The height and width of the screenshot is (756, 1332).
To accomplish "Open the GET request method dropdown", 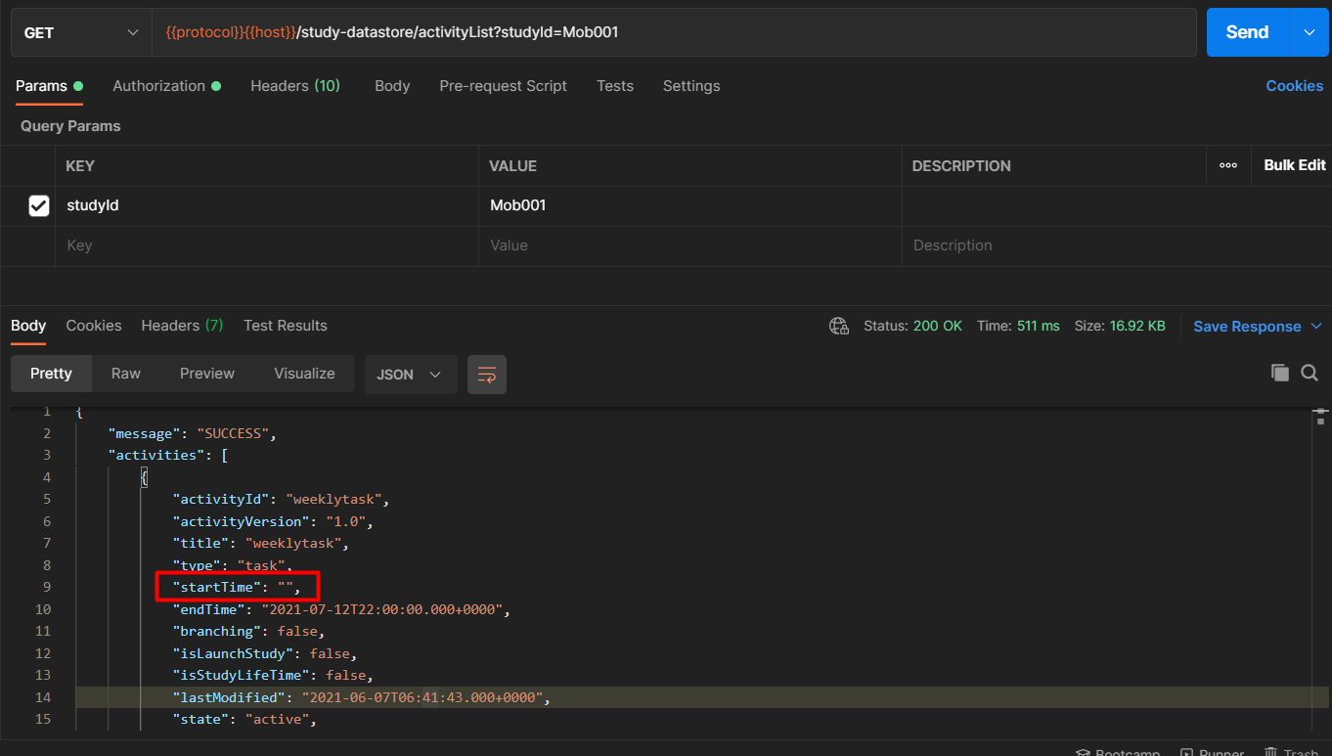I will (x=80, y=31).
